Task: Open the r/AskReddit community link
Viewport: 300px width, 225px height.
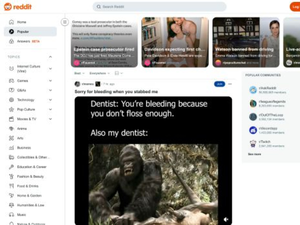Action: pyautogui.click(x=267, y=88)
